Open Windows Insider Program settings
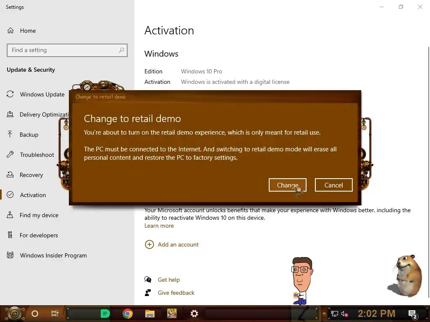430x322 pixels. click(x=53, y=255)
